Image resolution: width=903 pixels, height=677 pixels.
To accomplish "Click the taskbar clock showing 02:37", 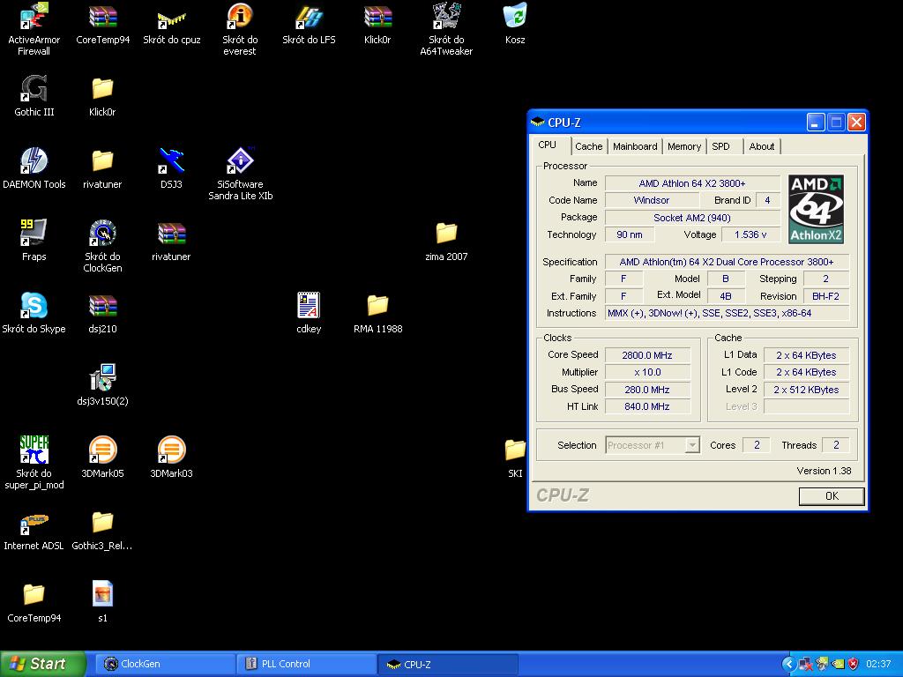I will point(878,664).
